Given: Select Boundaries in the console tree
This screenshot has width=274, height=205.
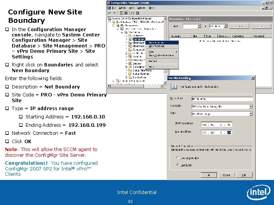Looking at the screenshot, I should click(x=139, y=39).
